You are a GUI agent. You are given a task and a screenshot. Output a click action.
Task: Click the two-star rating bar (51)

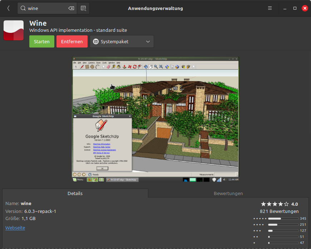[283, 237]
